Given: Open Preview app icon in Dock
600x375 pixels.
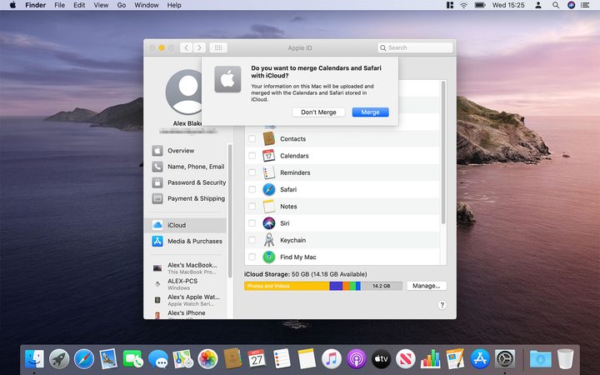Looking at the screenshot, I should pyautogui.click(x=108, y=359).
